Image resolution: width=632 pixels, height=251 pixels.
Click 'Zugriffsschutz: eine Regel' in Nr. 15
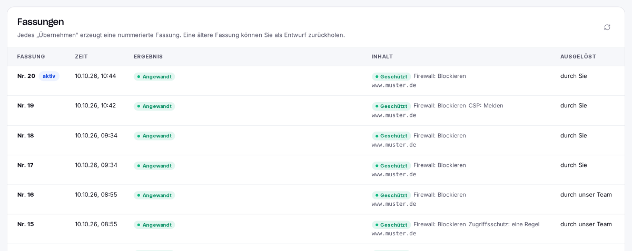[x=504, y=224]
